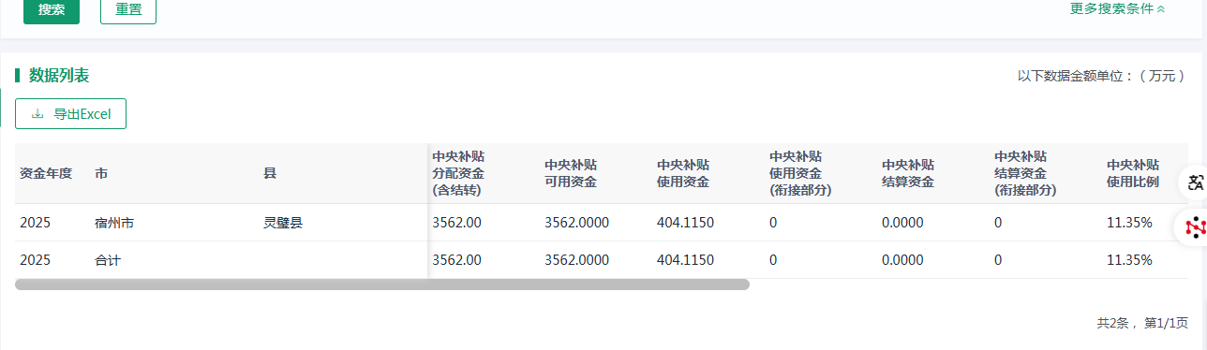Click the 导出Excel button

click(x=70, y=114)
